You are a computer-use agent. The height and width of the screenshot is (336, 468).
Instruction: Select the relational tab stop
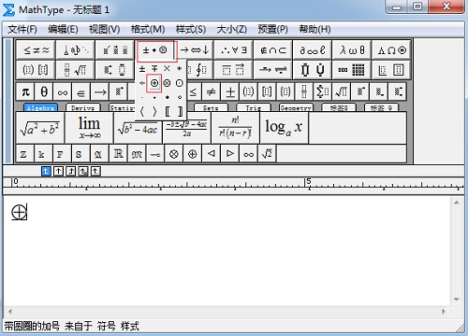[83, 171]
